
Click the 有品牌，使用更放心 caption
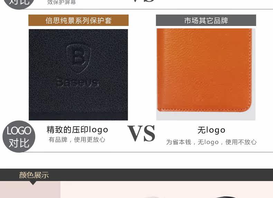(77, 139)
